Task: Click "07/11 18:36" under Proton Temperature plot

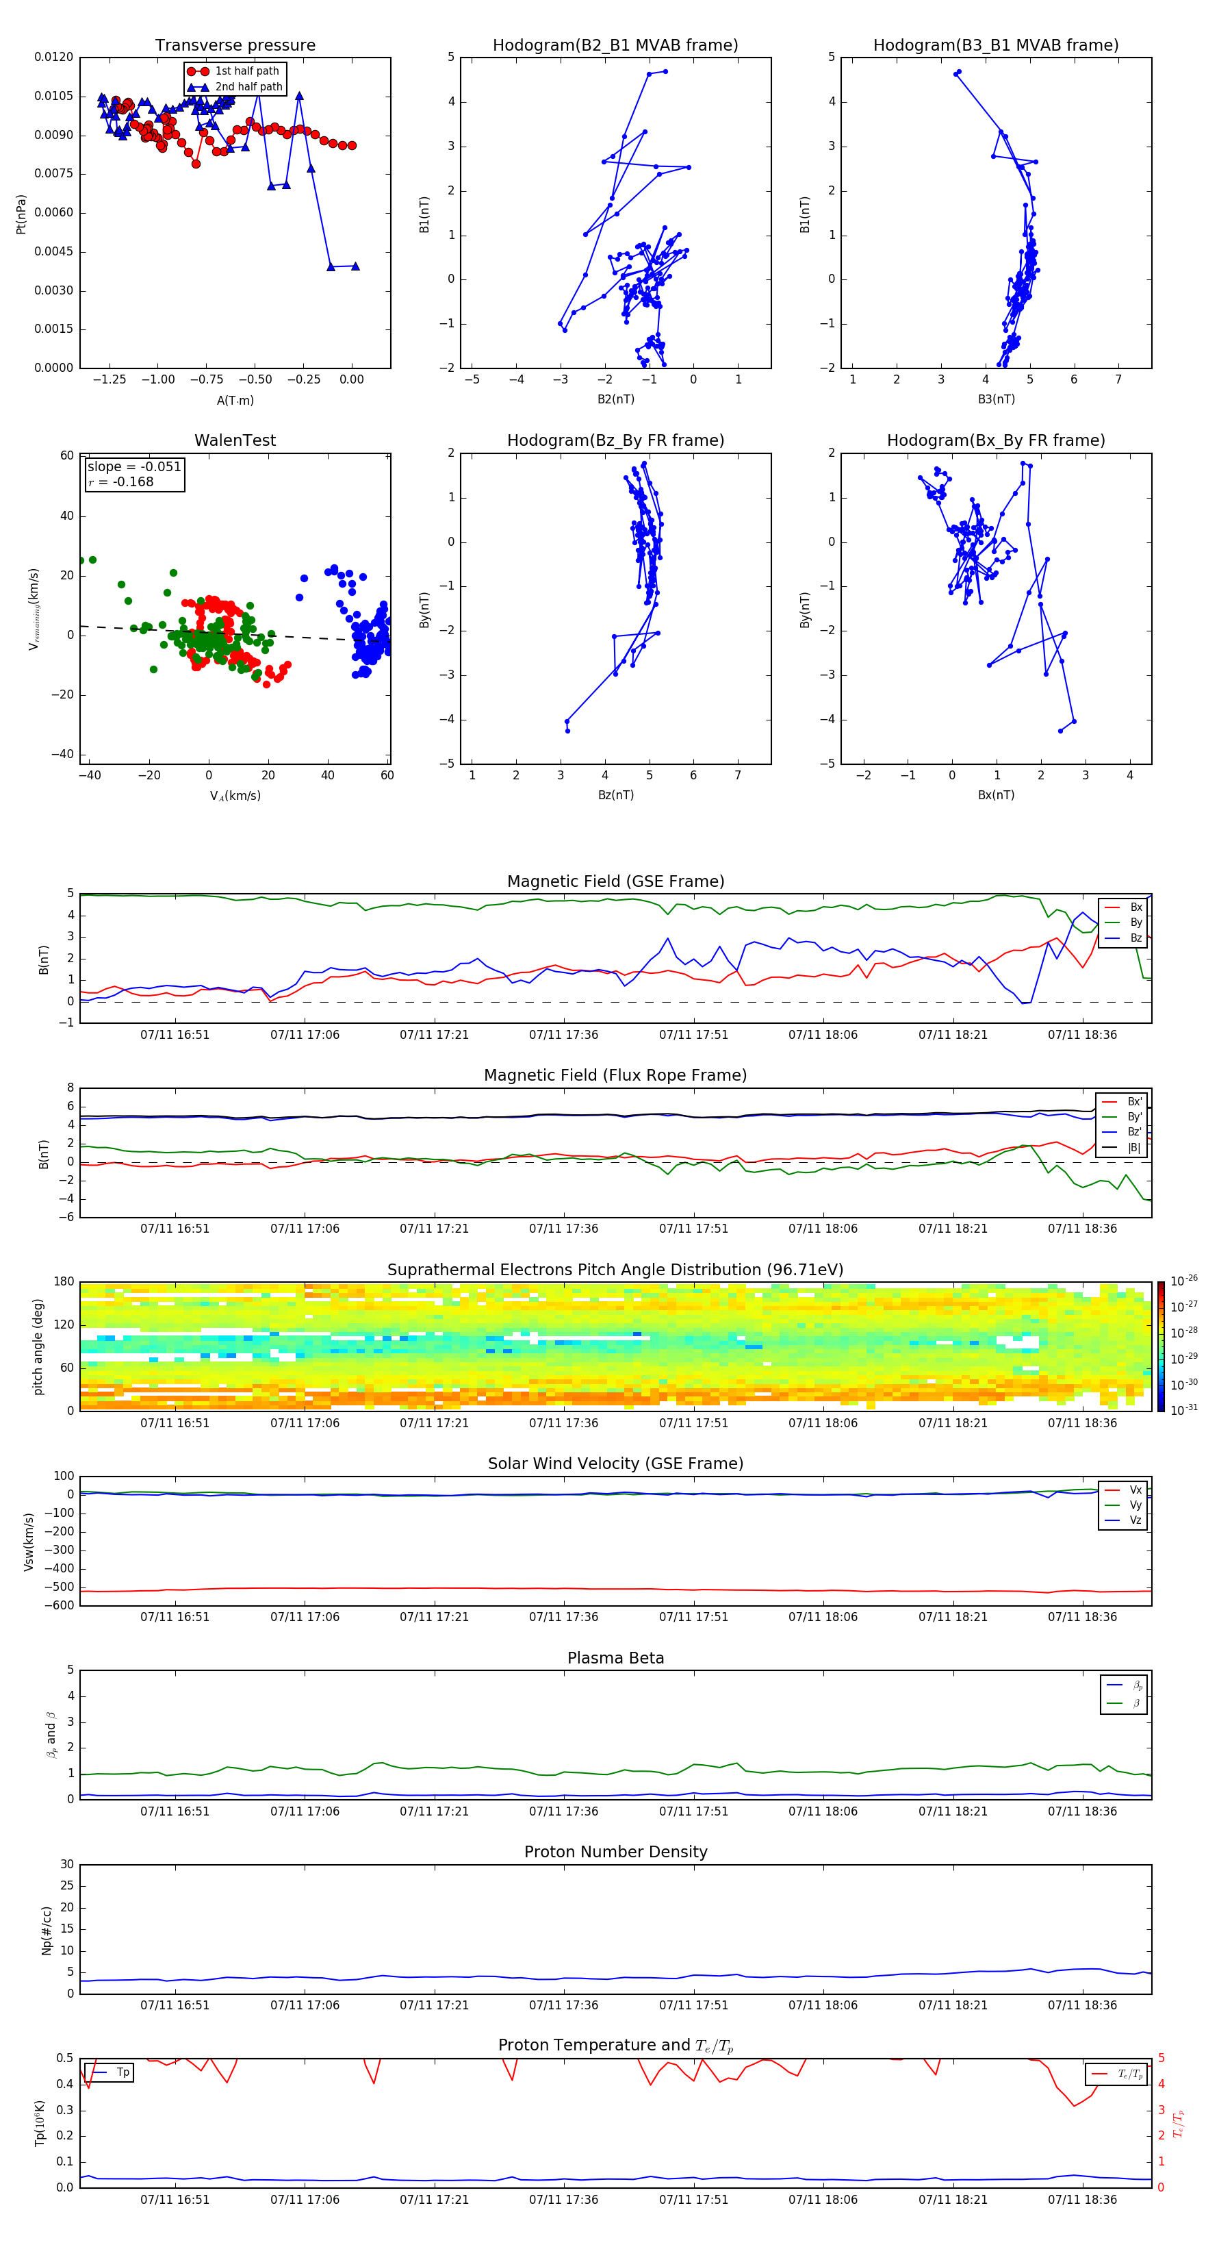Action: pos(1082,2200)
